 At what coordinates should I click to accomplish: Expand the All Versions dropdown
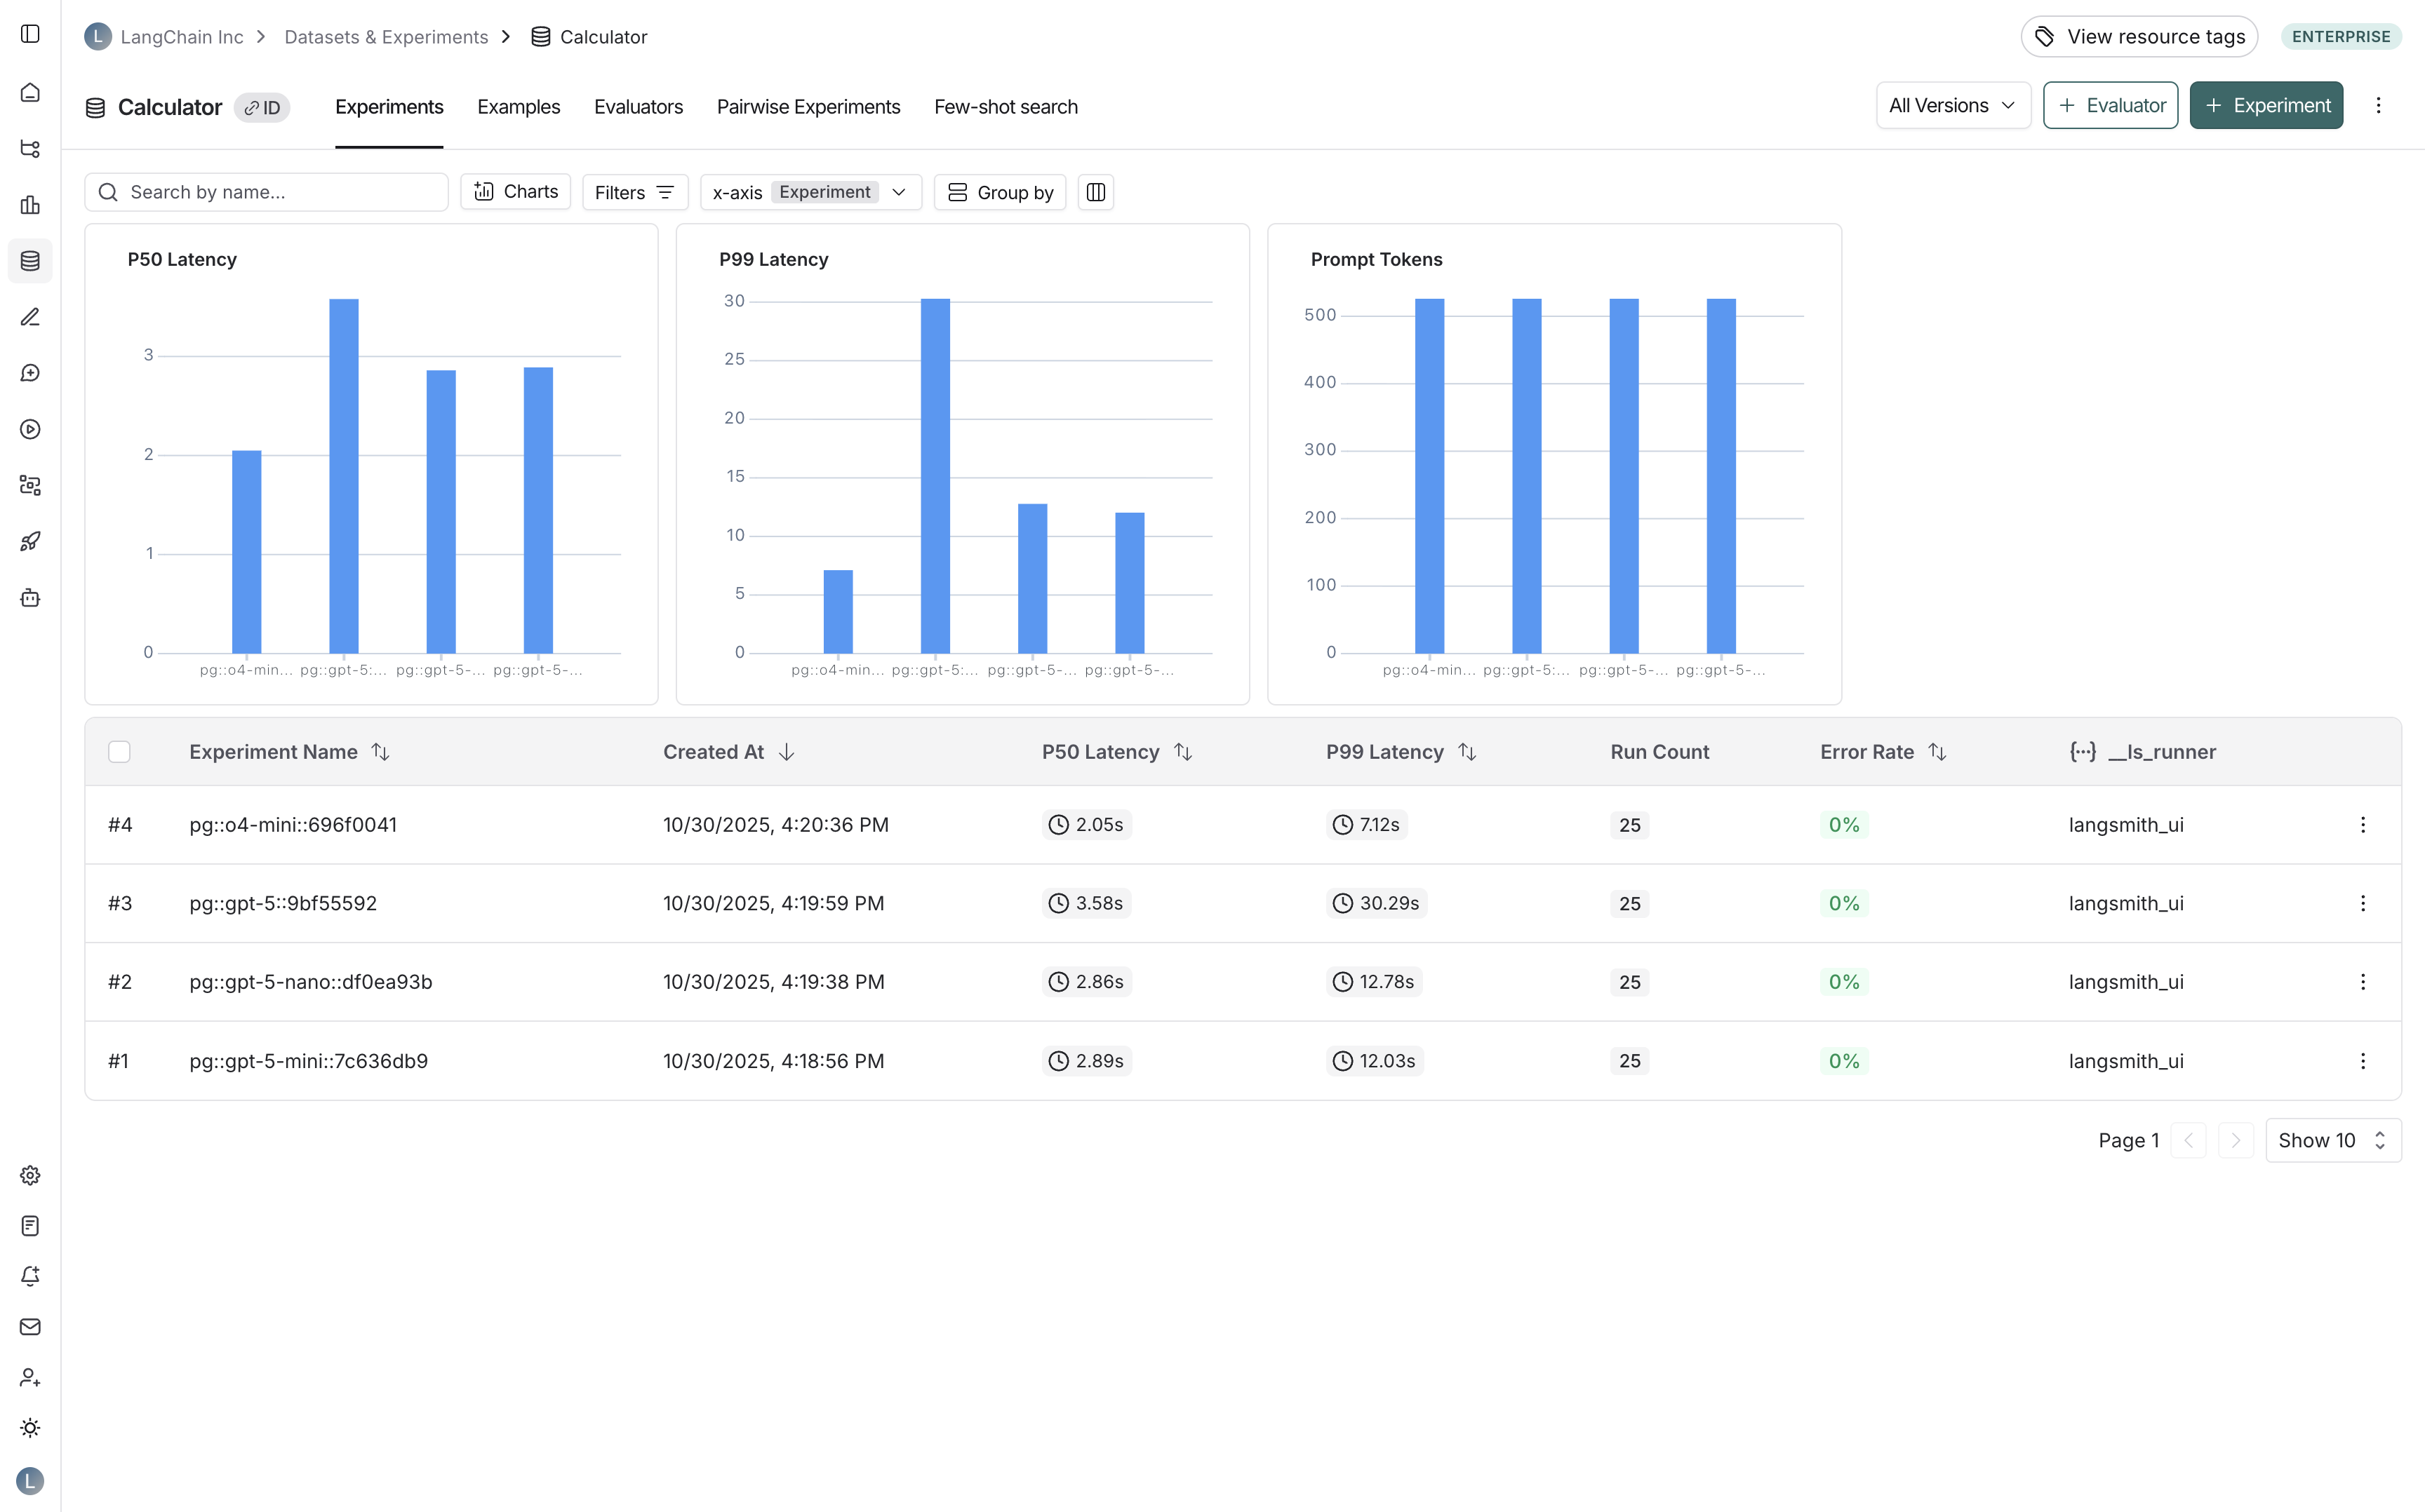tap(1952, 106)
